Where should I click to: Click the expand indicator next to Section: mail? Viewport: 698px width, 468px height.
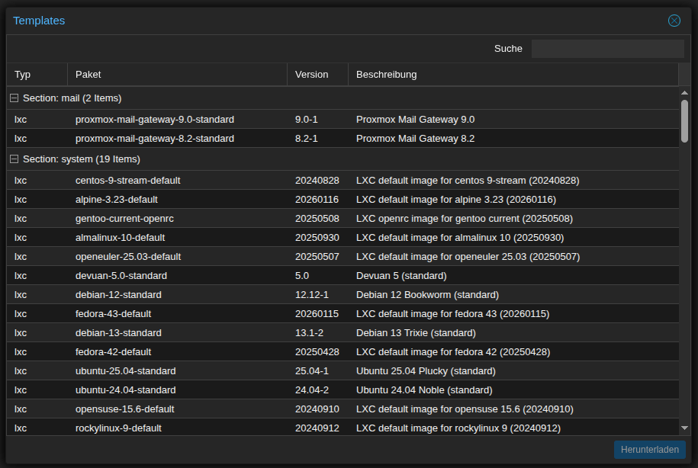pos(13,98)
